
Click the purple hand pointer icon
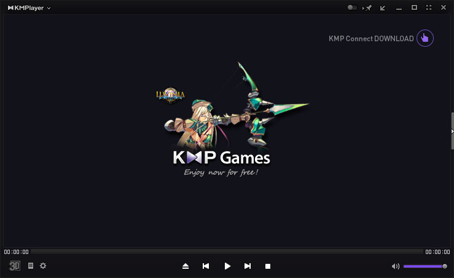[x=425, y=38]
